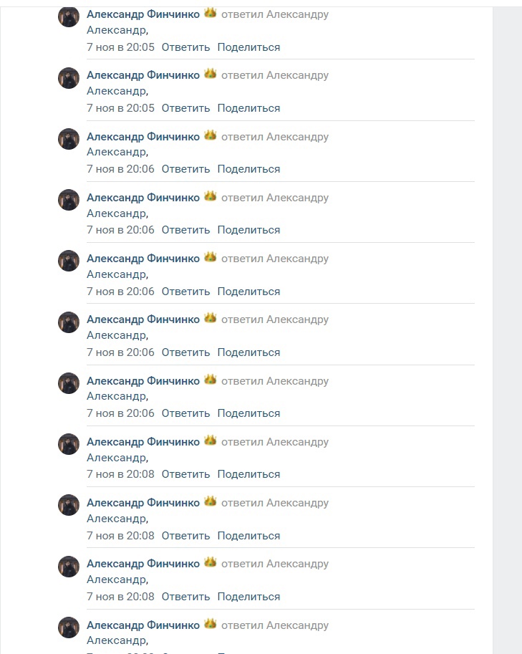Click Ответить on the topmost 20:05 comment
The image size is (522, 654).
tap(185, 47)
